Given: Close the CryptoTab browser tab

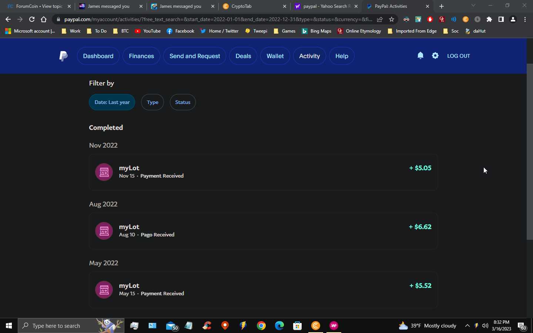Looking at the screenshot, I should coord(284,6).
